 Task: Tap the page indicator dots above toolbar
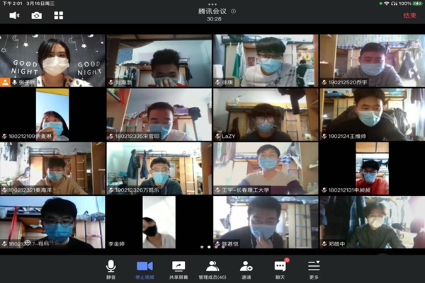click(207, 247)
